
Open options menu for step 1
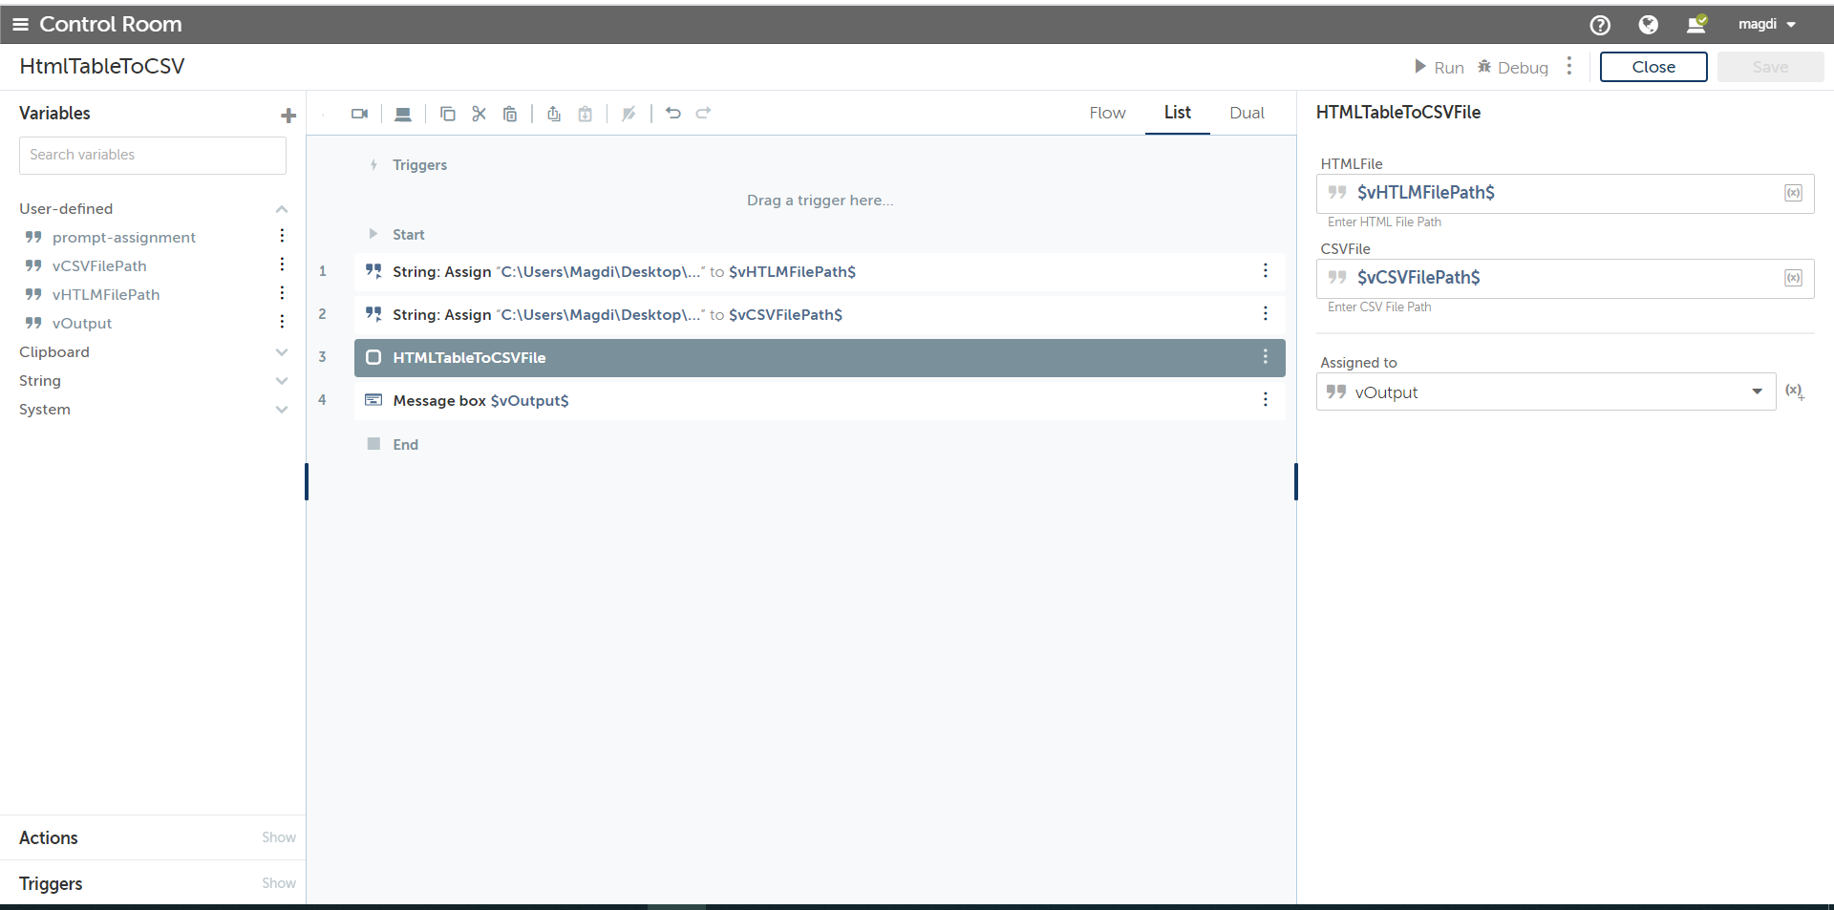[x=1266, y=270]
